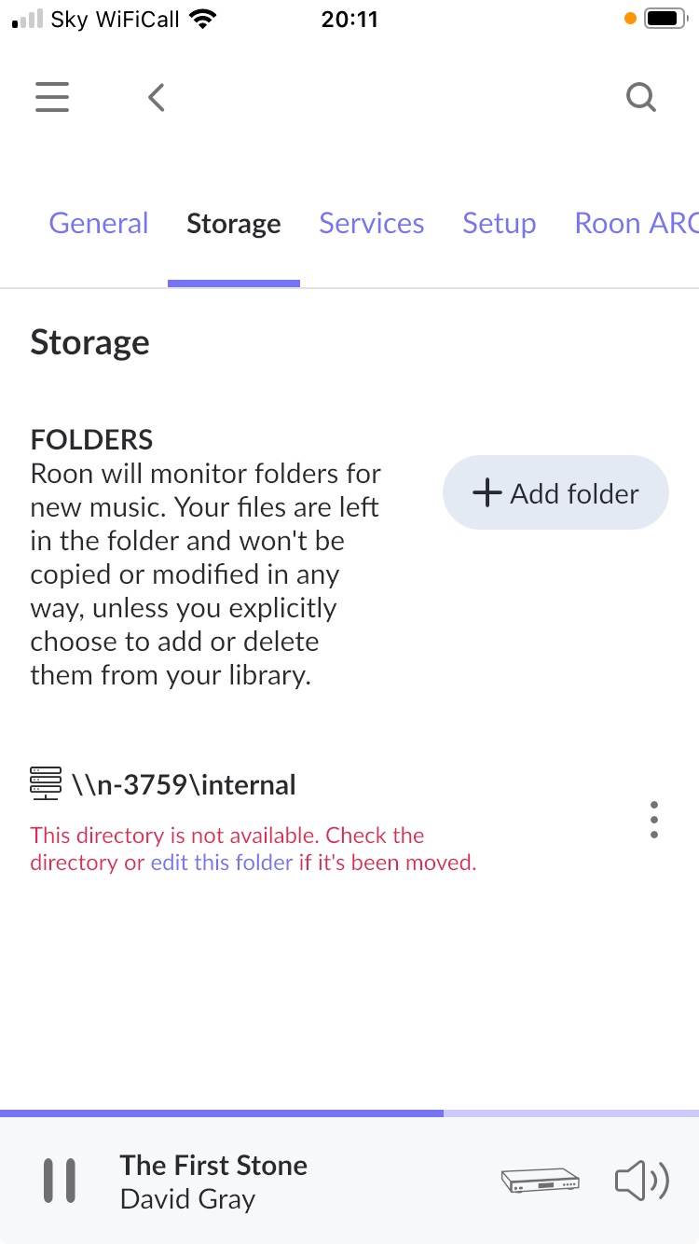Tap the \\n-3759\internal folder entry

click(x=184, y=785)
